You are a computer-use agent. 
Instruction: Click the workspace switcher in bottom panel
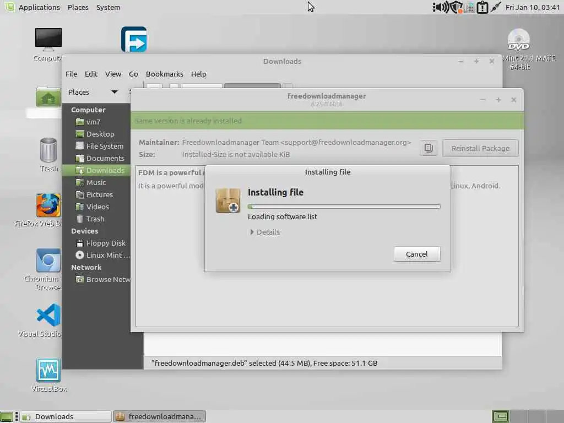click(x=500, y=416)
